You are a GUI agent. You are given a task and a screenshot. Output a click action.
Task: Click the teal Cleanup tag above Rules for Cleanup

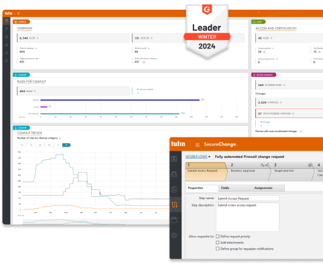21,74
